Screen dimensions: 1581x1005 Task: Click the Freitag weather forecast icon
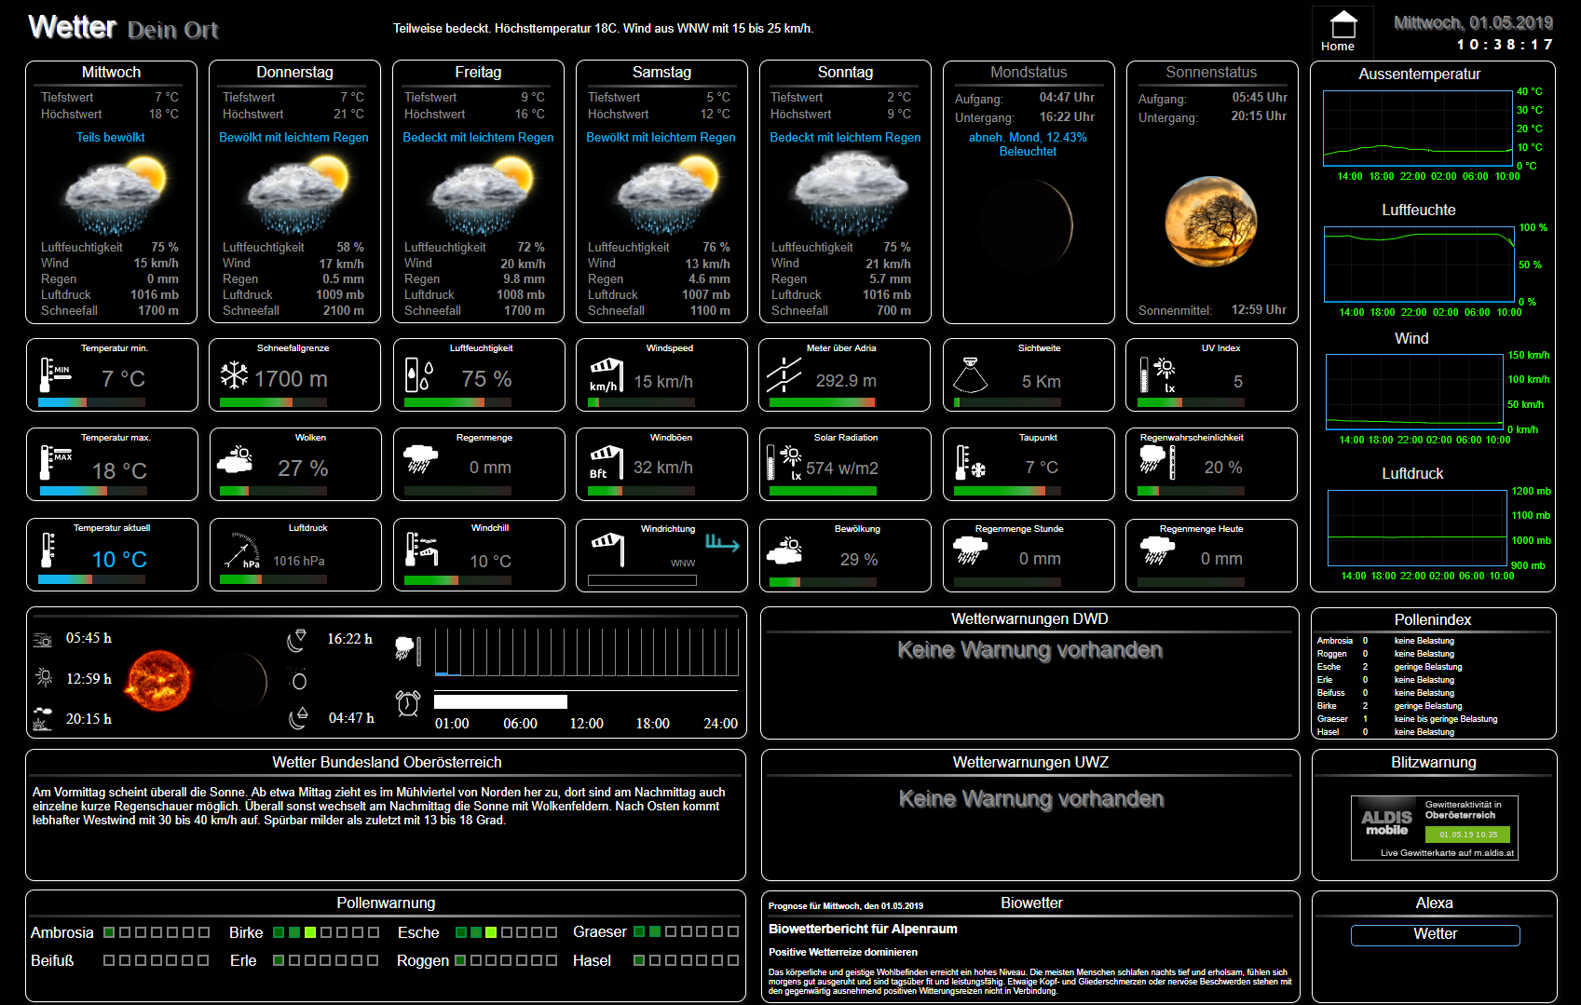pyautogui.click(x=481, y=196)
